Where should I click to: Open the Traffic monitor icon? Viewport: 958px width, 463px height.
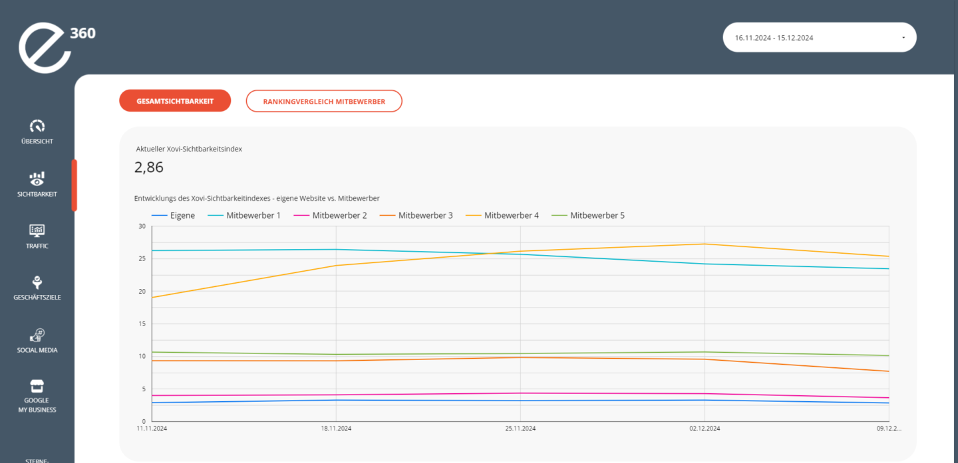coord(37,231)
